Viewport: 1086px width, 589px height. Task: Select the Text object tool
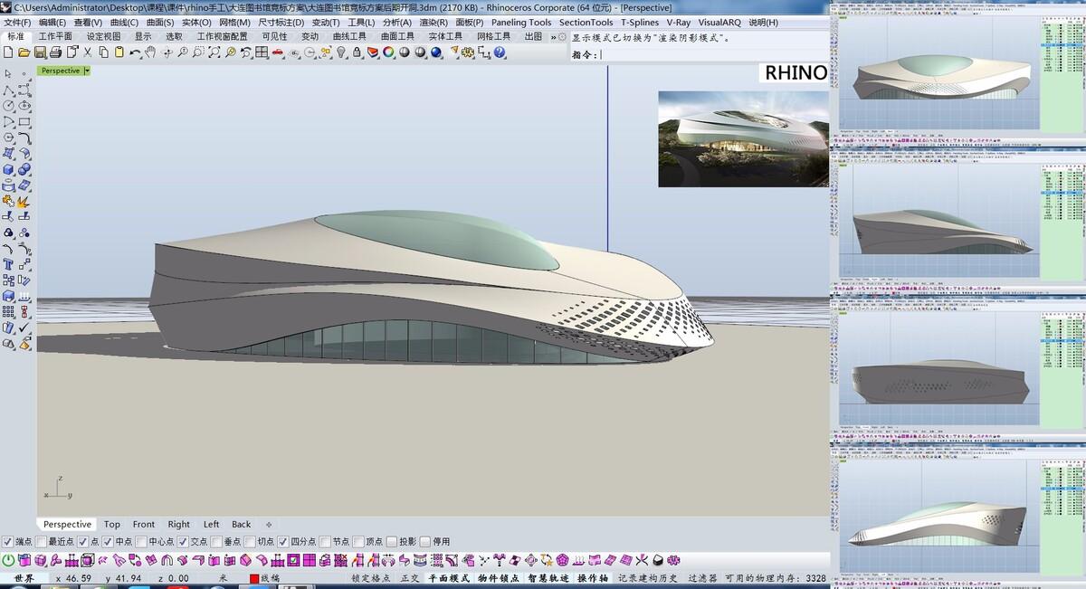point(8,265)
